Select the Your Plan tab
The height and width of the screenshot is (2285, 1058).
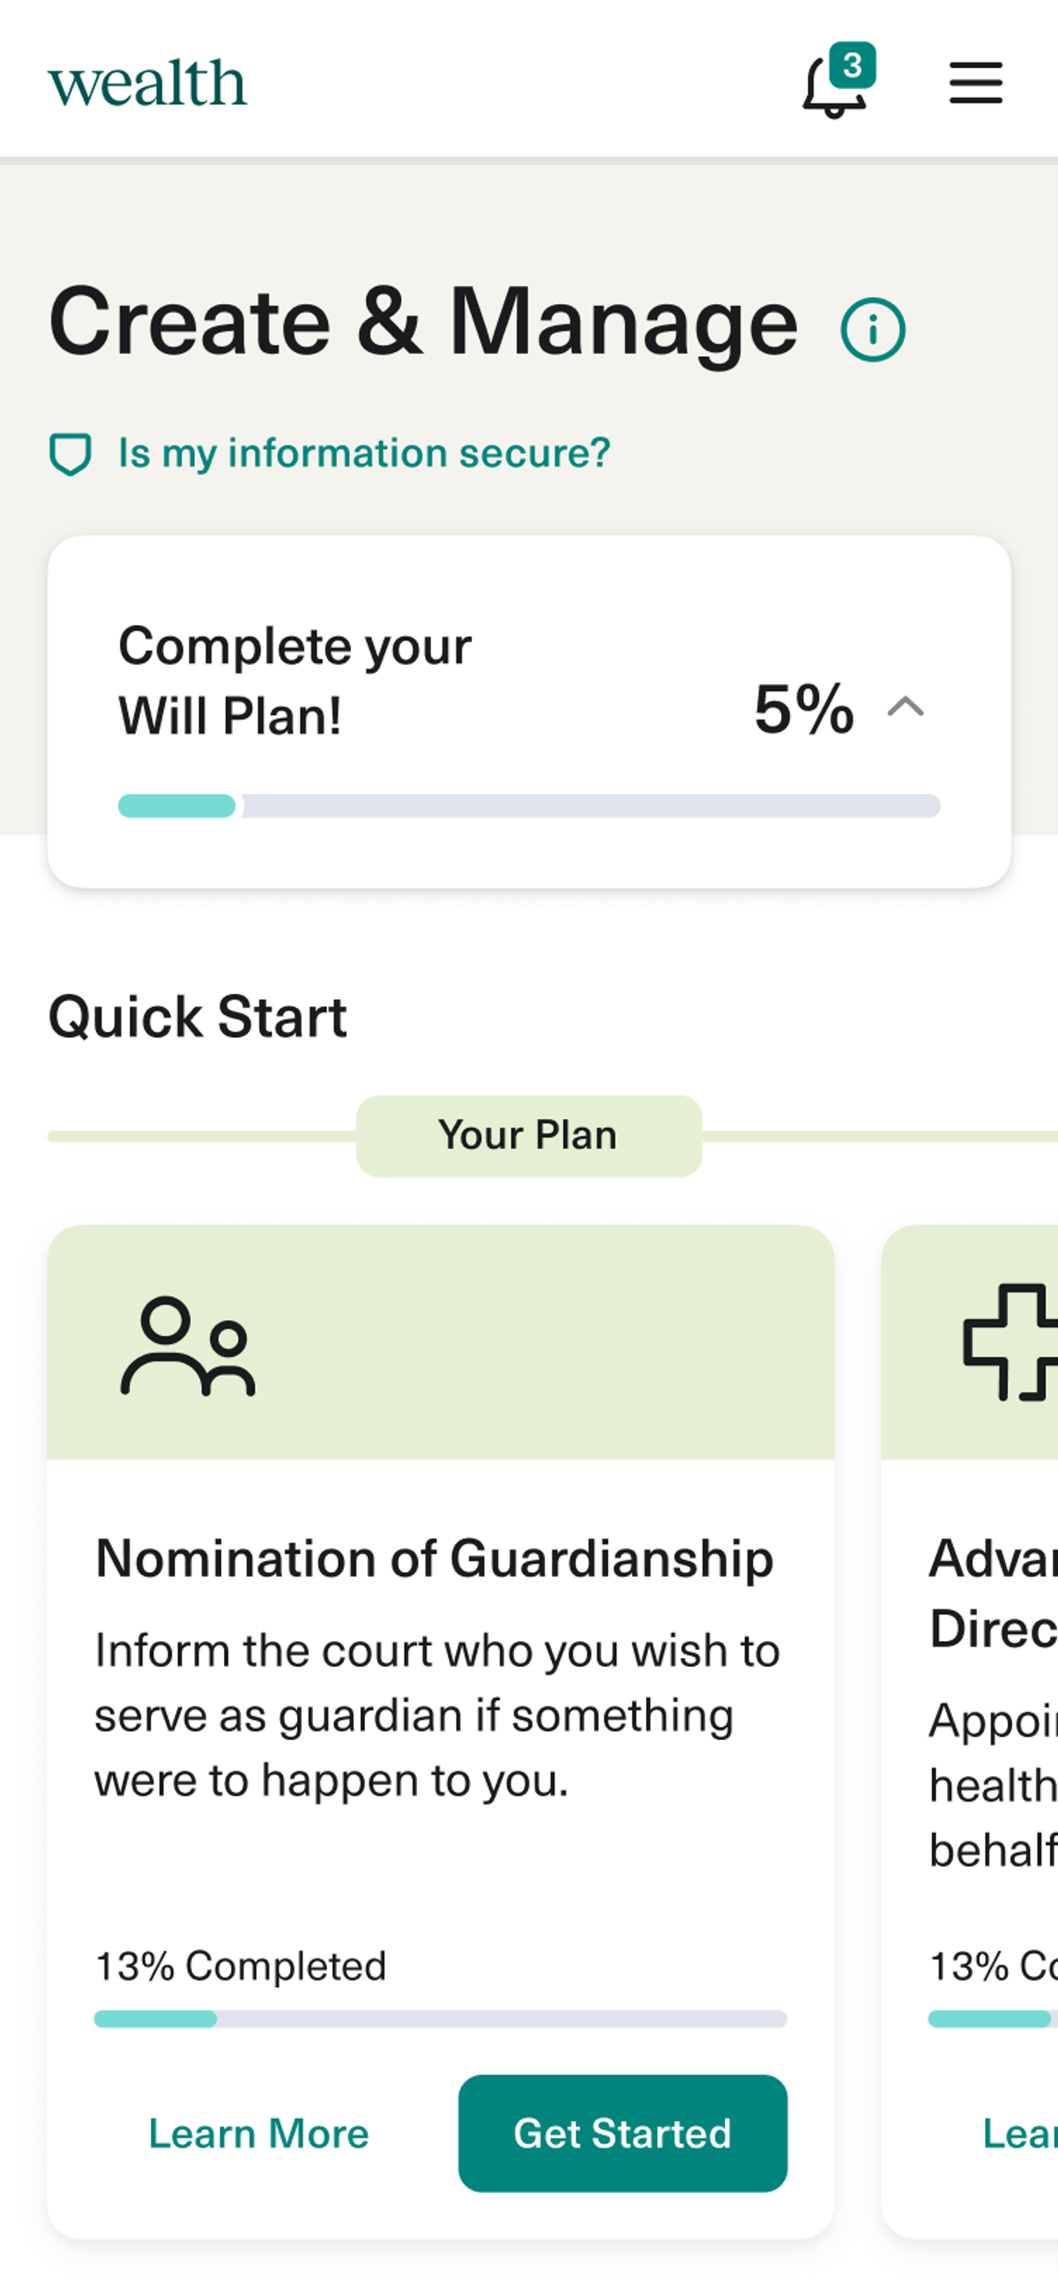click(528, 1135)
